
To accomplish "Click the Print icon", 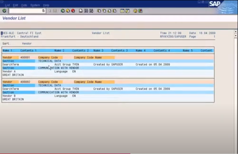I will [x=81, y=11].
